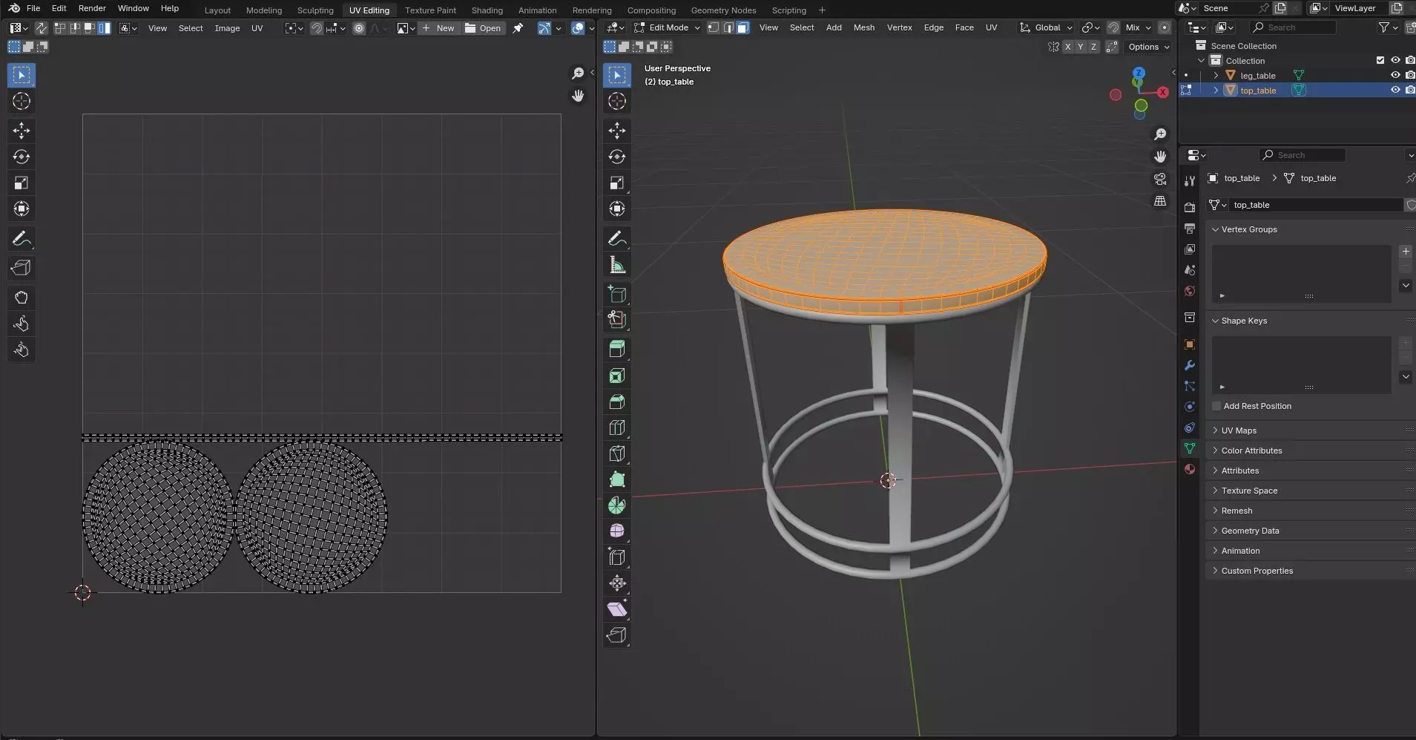This screenshot has width=1416, height=740.
Task: Open Modifiers properties tab
Action: tap(1190, 365)
